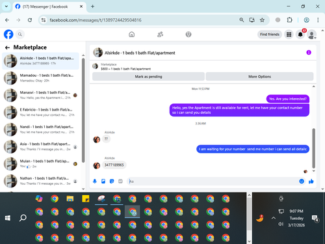Image resolution: width=325 pixels, height=244 pixels.
Task: Click the voice clip microphone icon
Action: [95, 182]
